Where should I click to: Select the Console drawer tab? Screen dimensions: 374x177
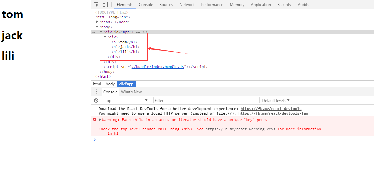tap(110, 92)
